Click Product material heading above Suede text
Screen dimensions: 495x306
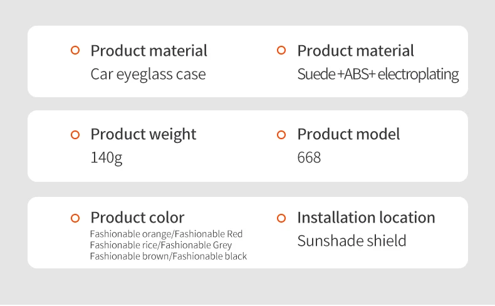coord(355,51)
